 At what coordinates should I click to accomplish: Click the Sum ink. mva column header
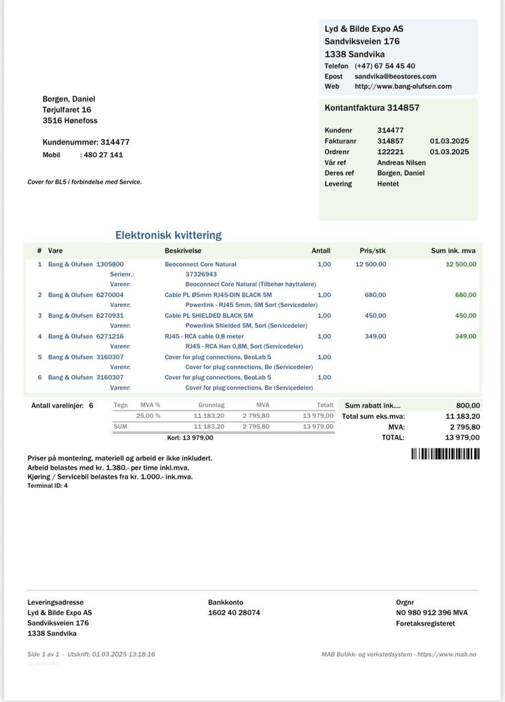tap(453, 251)
